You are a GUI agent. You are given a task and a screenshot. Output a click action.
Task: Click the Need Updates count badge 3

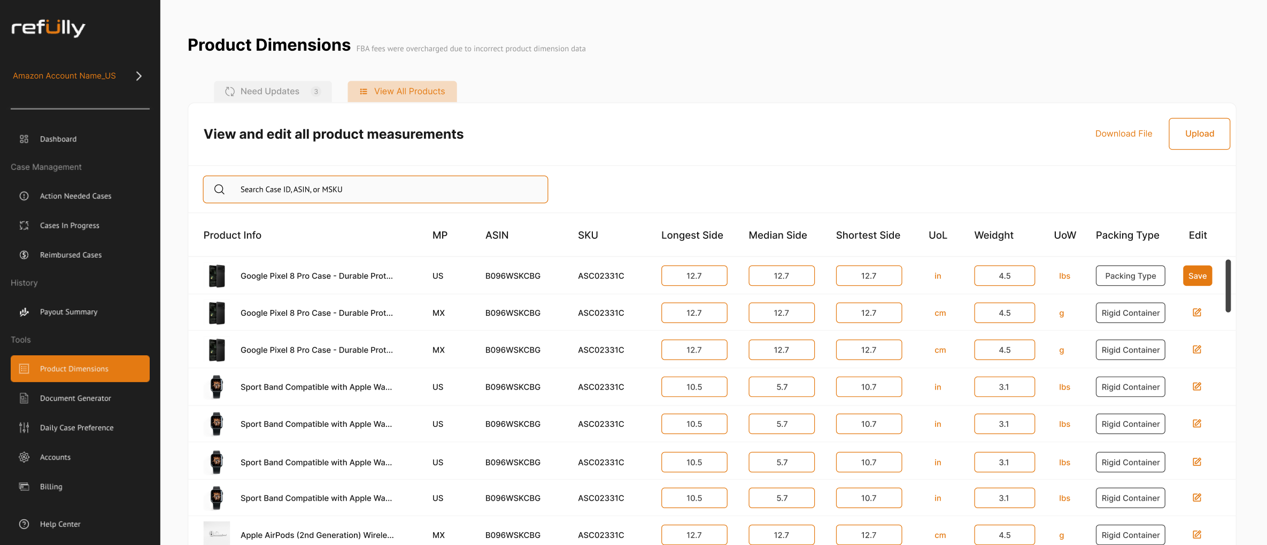pyautogui.click(x=316, y=91)
